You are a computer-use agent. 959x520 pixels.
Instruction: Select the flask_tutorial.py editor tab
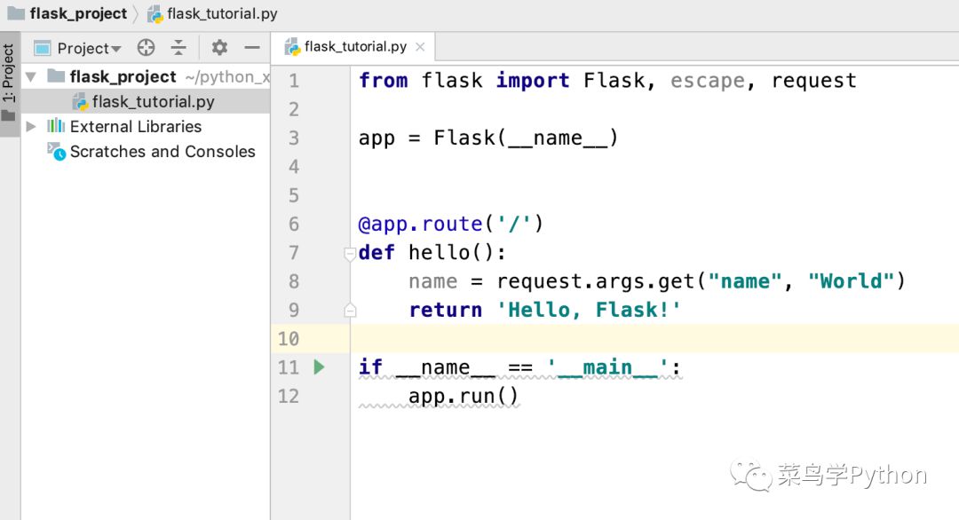coord(354,47)
